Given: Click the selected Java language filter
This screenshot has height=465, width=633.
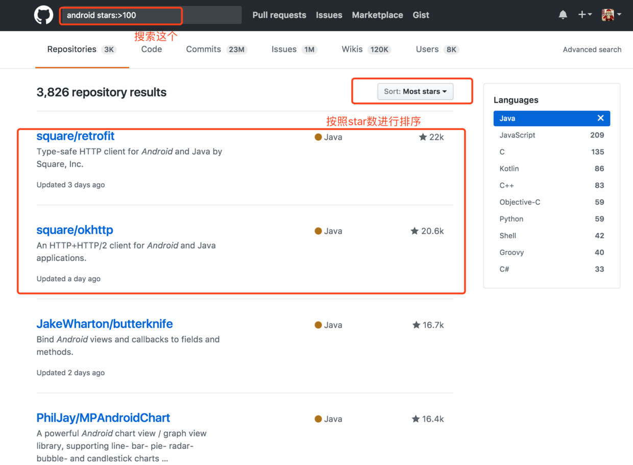Looking at the screenshot, I should click(552, 118).
